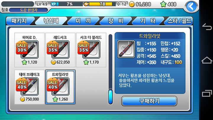The width and height of the screenshot is (213, 120).
Task: Tap the blue back arrow button
Action: point(191,7)
